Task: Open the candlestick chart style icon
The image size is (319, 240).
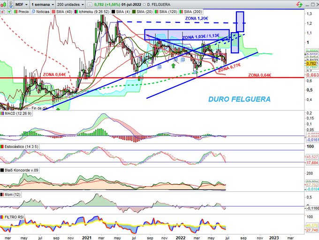Action: tap(3, 4)
